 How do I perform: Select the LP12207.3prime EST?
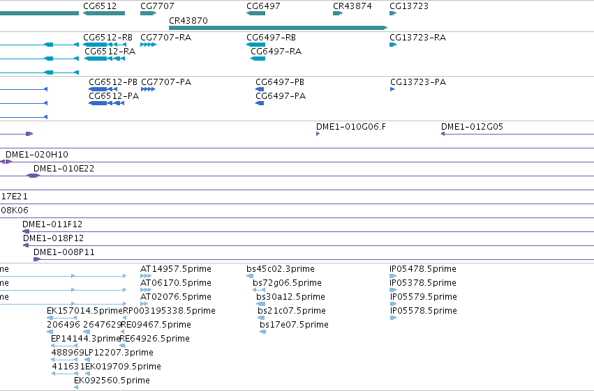point(87,360)
